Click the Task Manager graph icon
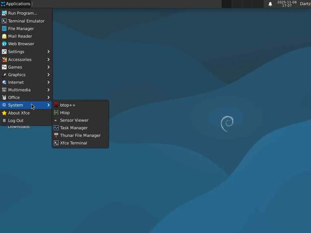 pyautogui.click(x=56, y=128)
